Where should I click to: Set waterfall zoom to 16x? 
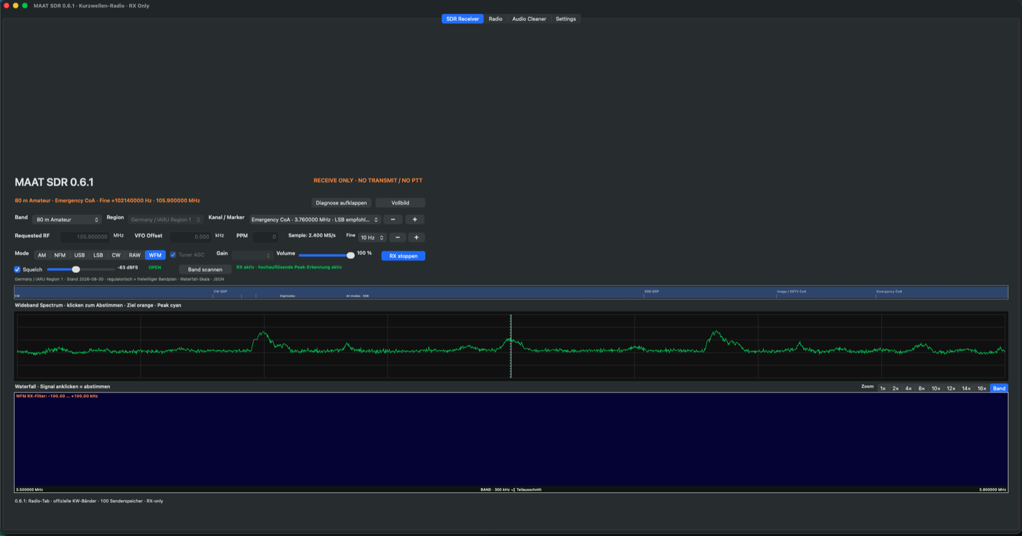(x=982, y=388)
